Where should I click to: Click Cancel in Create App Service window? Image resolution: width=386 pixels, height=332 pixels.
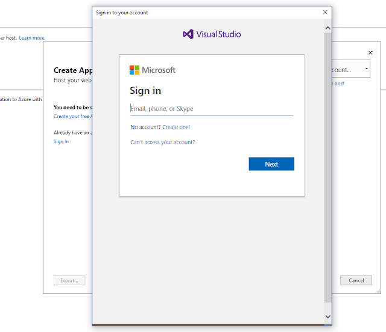[356, 280]
